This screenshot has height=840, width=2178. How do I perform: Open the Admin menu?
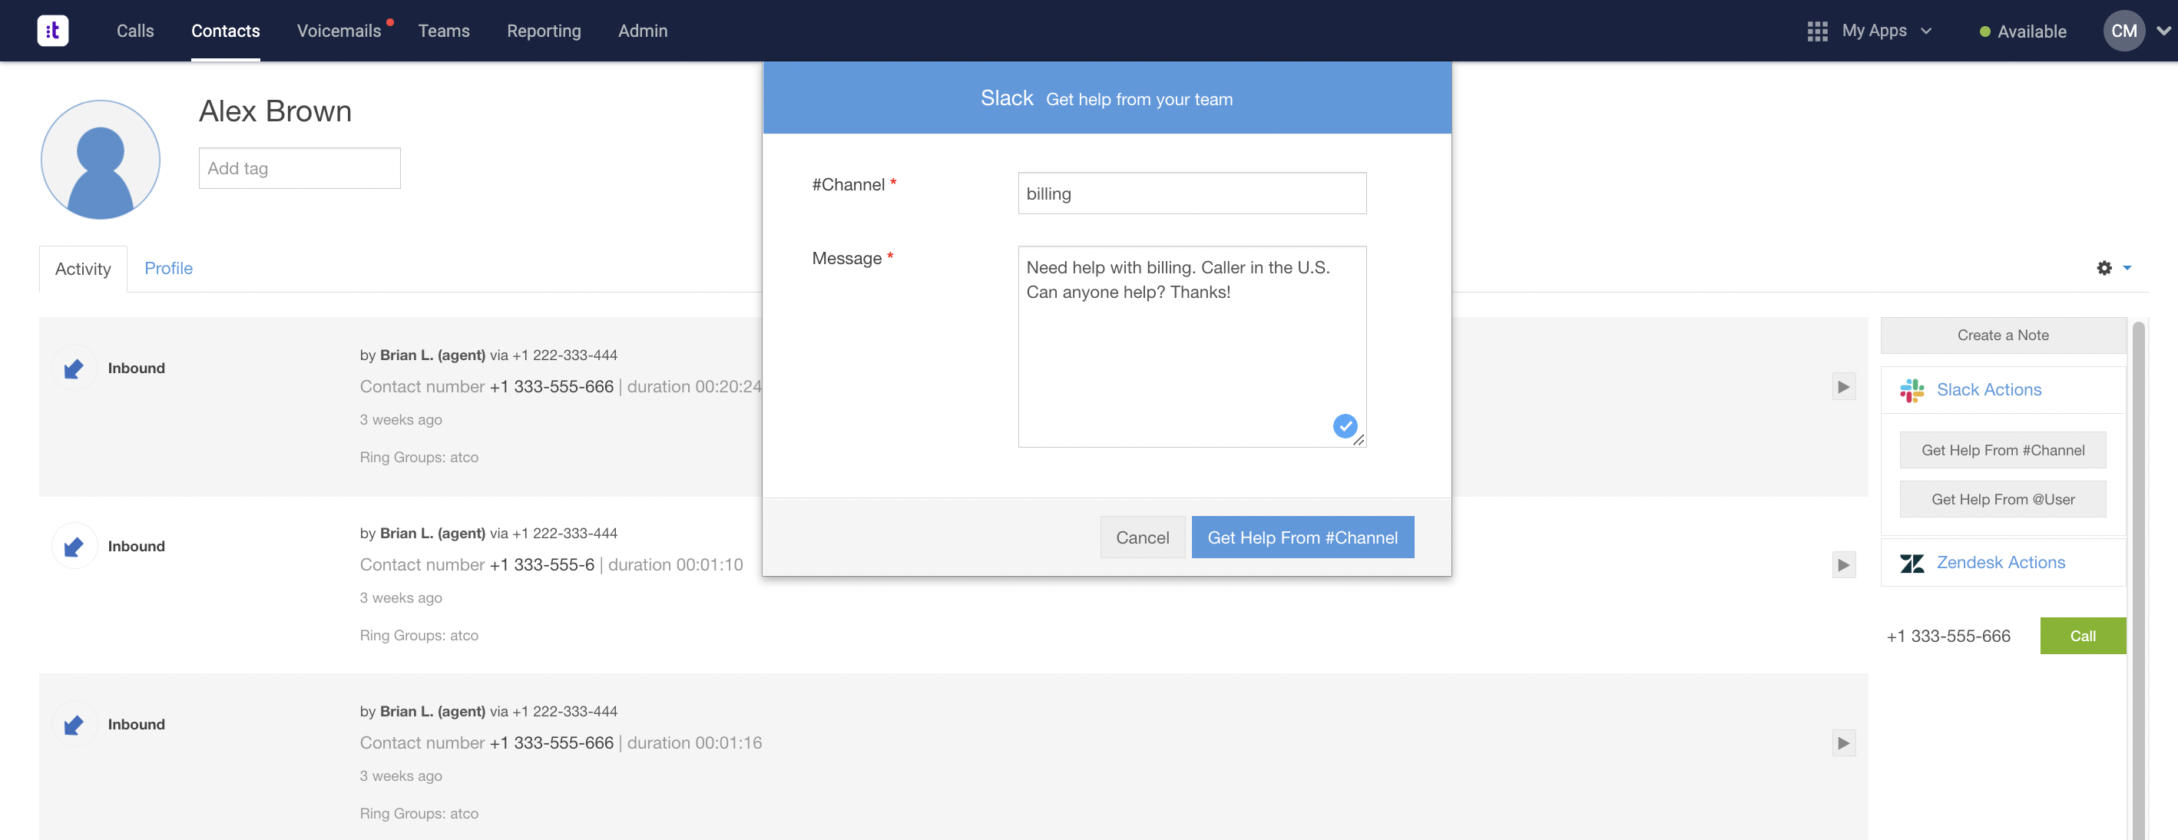(x=643, y=31)
